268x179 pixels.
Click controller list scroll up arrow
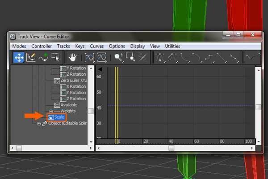pos(91,68)
